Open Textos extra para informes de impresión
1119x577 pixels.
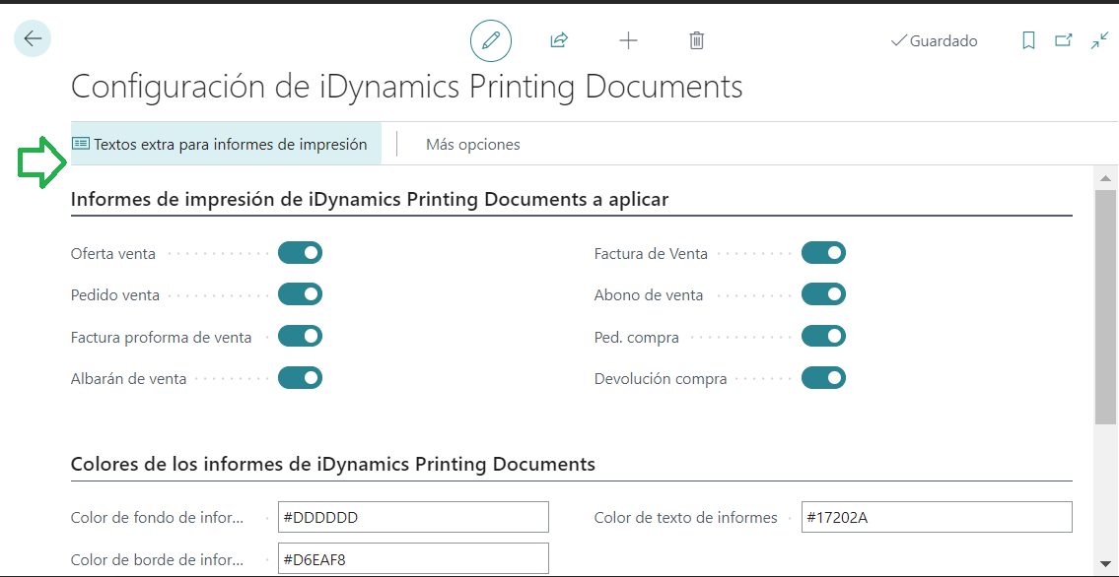(226, 144)
